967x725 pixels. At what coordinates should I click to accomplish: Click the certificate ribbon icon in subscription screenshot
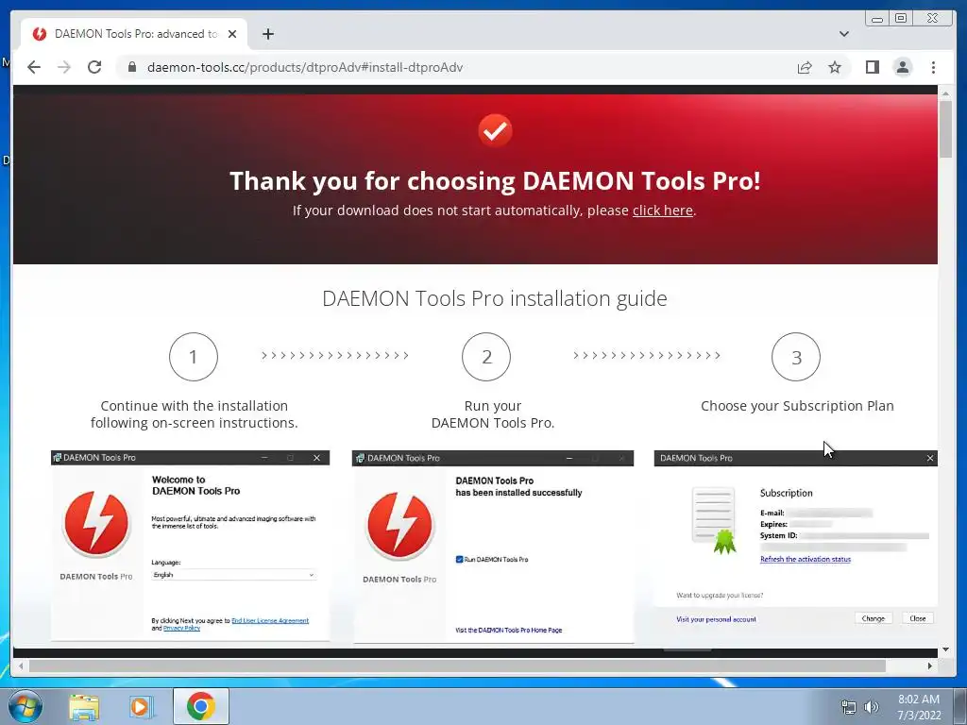pyautogui.click(x=714, y=520)
